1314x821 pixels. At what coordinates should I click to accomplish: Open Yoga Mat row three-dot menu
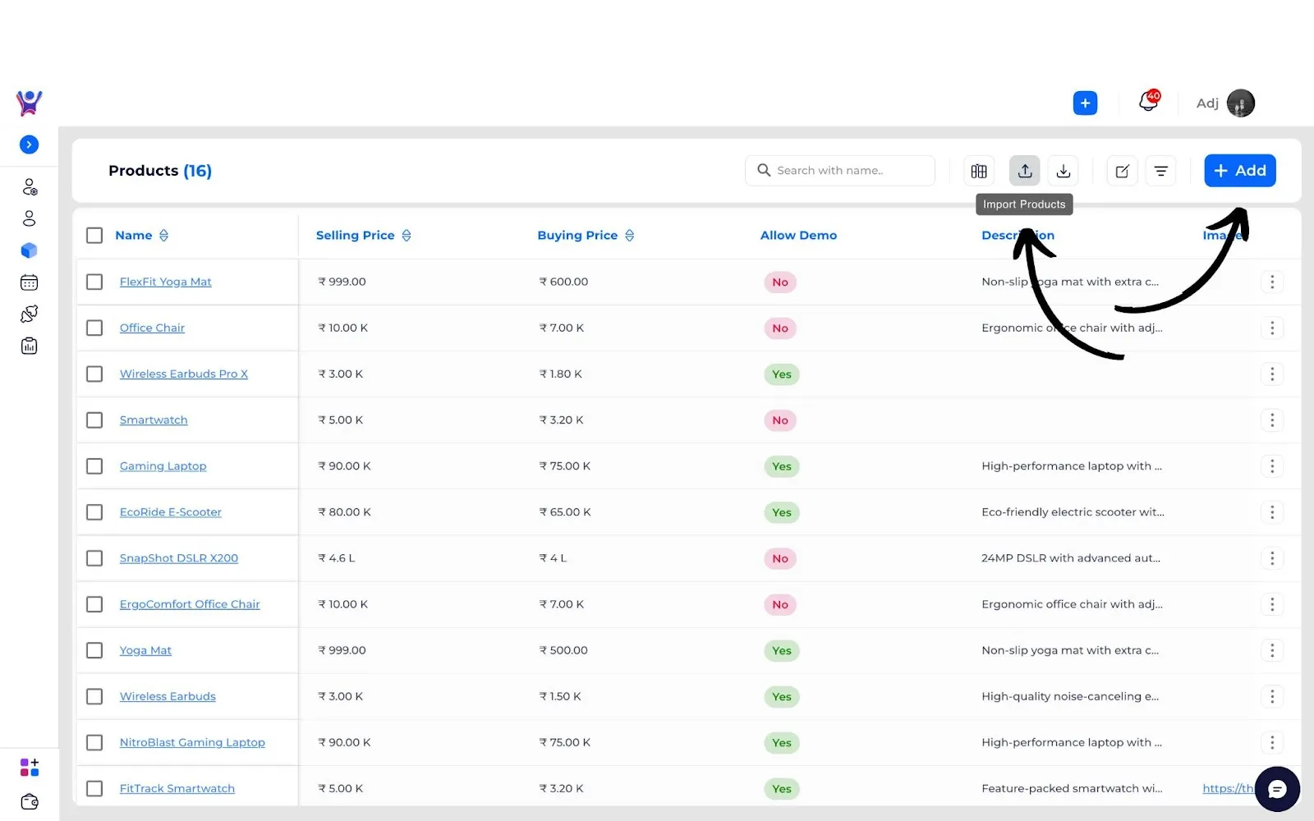click(1272, 650)
